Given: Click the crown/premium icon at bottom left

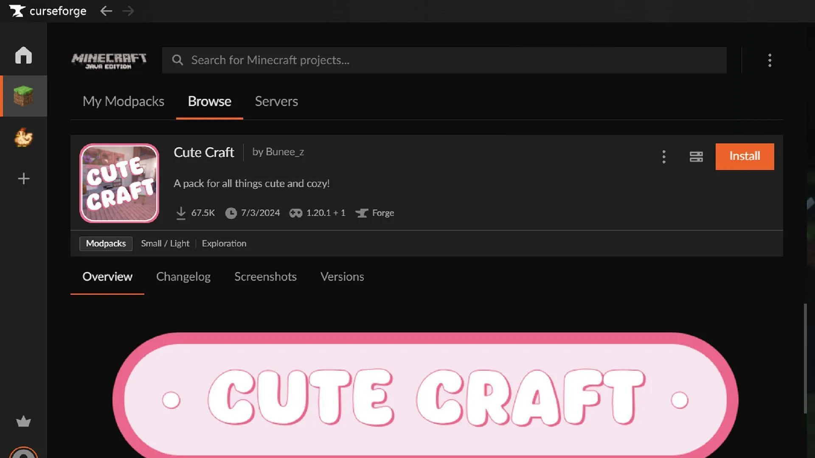Looking at the screenshot, I should [x=23, y=422].
